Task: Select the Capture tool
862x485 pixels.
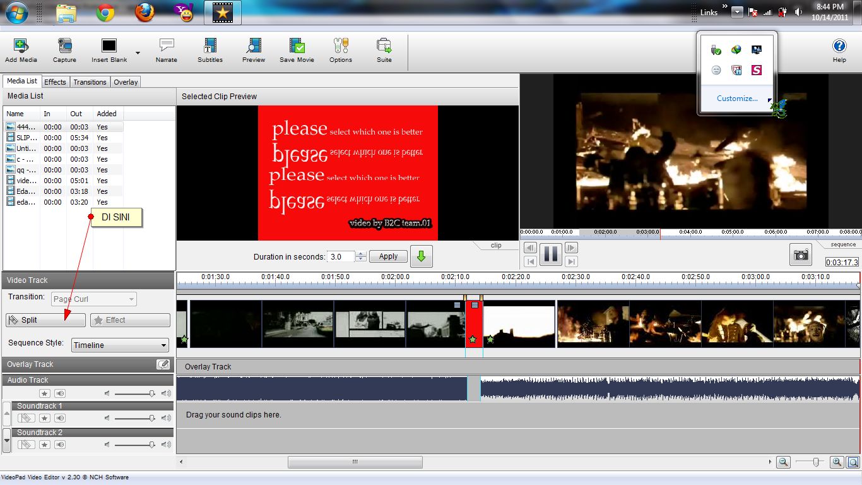Action: 64,51
